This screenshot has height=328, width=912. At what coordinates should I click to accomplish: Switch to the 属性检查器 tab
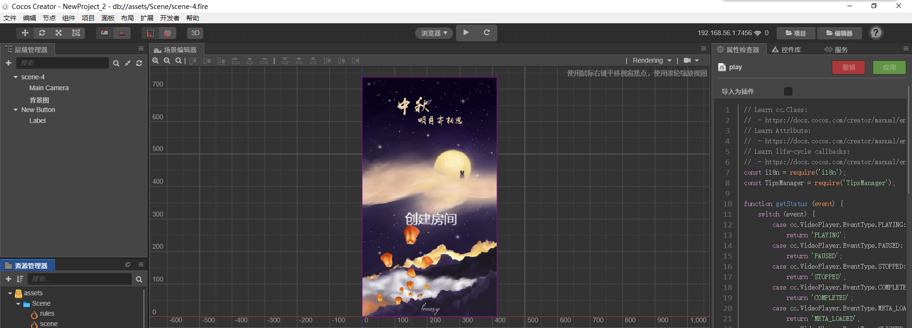(738, 49)
